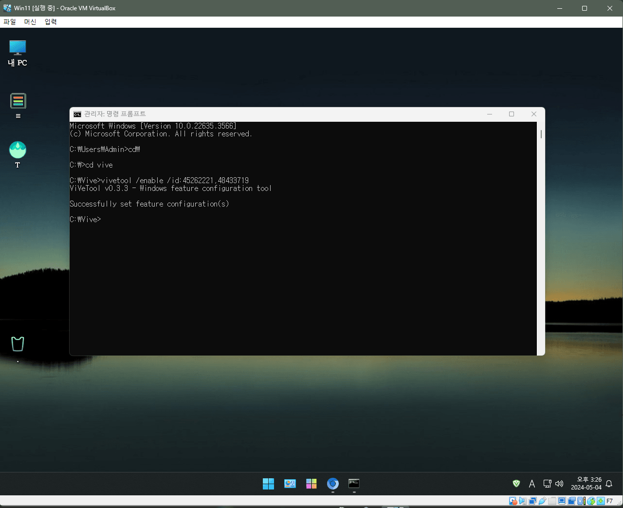Click the C:\Vive> prompt at the cursor
623x508 pixels.
[85, 220]
